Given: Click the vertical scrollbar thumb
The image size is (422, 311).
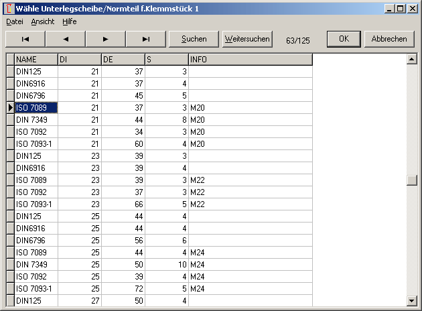Looking at the screenshot, I should (411, 180).
